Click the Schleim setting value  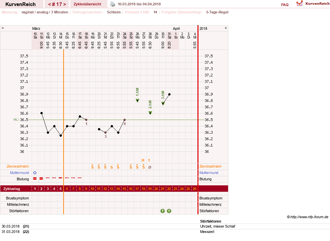point(114,12)
